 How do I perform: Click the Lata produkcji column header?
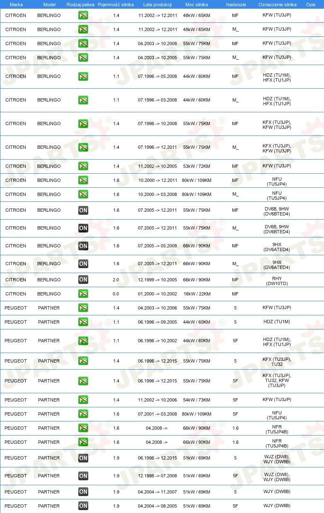tap(157, 5)
